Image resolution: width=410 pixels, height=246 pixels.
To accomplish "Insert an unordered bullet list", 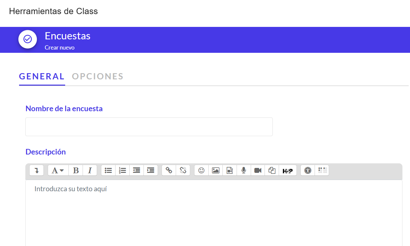I will tap(108, 170).
